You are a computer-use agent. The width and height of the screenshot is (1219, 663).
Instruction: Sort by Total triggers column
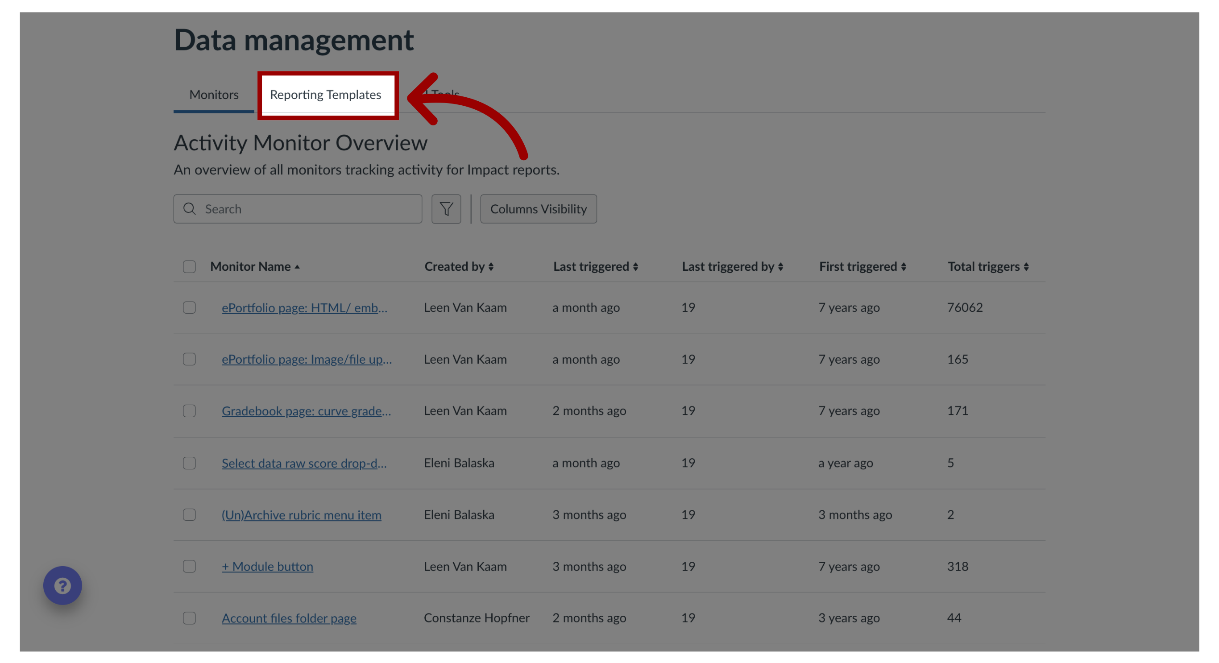point(988,266)
